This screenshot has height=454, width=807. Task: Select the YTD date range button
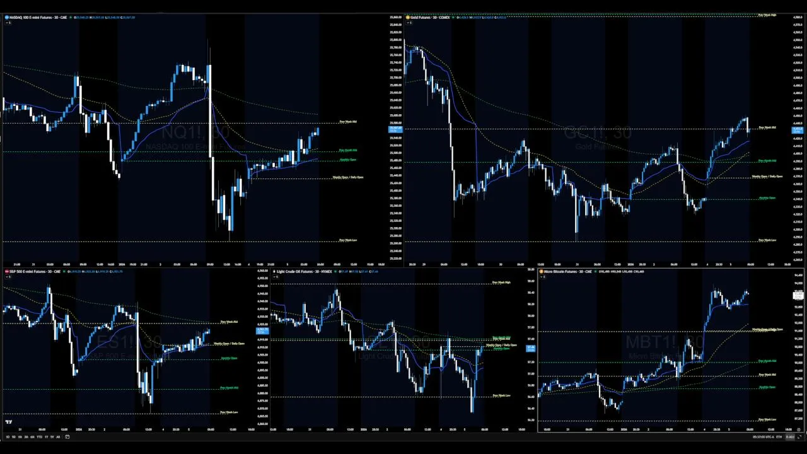tap(40, 437)
